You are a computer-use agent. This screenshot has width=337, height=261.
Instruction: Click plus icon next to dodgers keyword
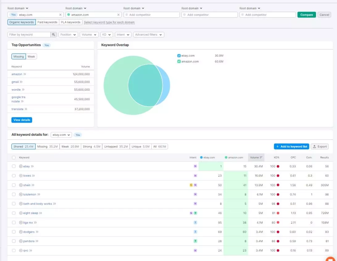point(21,232)
